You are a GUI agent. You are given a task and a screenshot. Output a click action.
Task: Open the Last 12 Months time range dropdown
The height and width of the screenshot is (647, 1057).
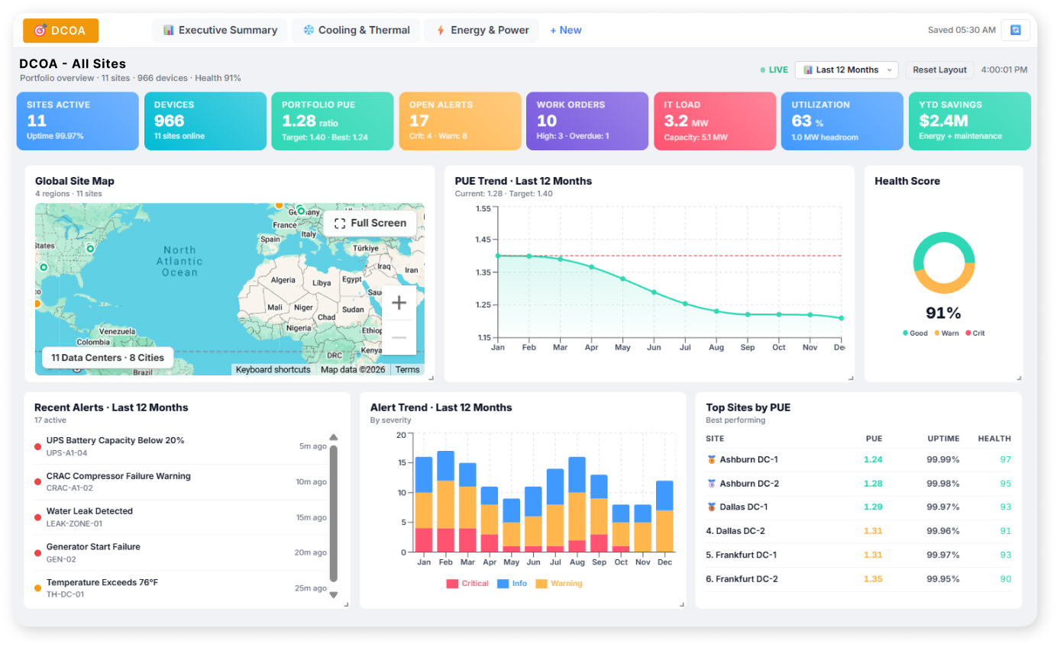(846, 69)
